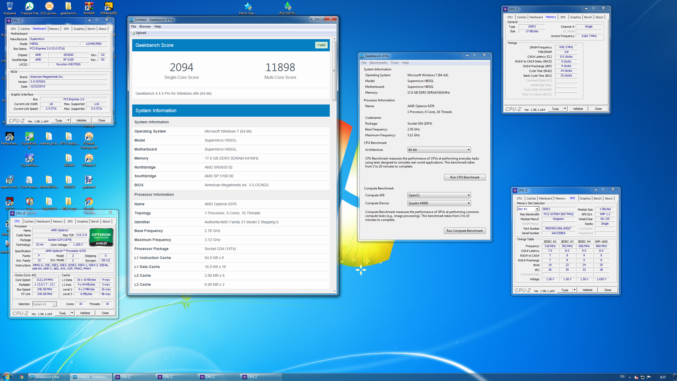Open PCMark 7 desktop icon
The width and height of the screenshot is (677, 381).
(89, 160)
